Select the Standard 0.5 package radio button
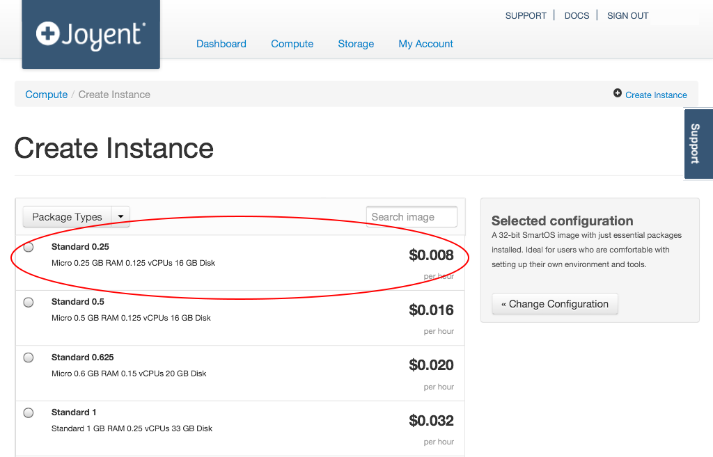The image size is (713, 457). (x=28, y=302)
